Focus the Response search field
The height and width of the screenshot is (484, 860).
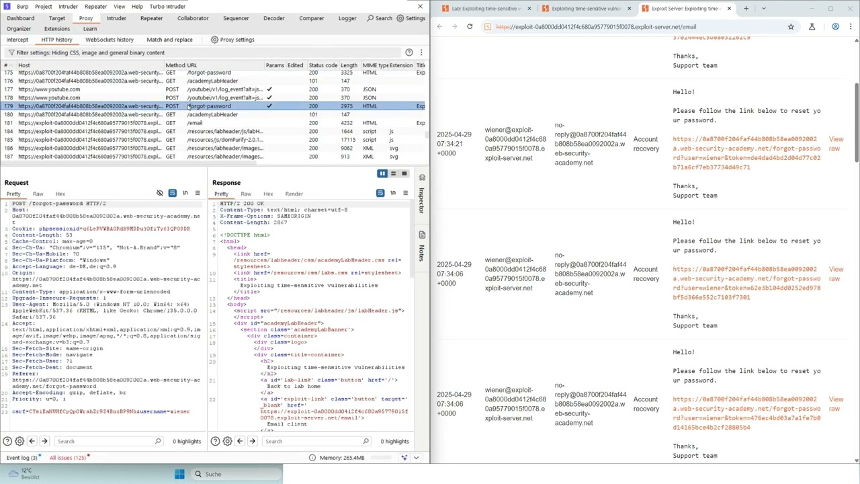point(316,442)
